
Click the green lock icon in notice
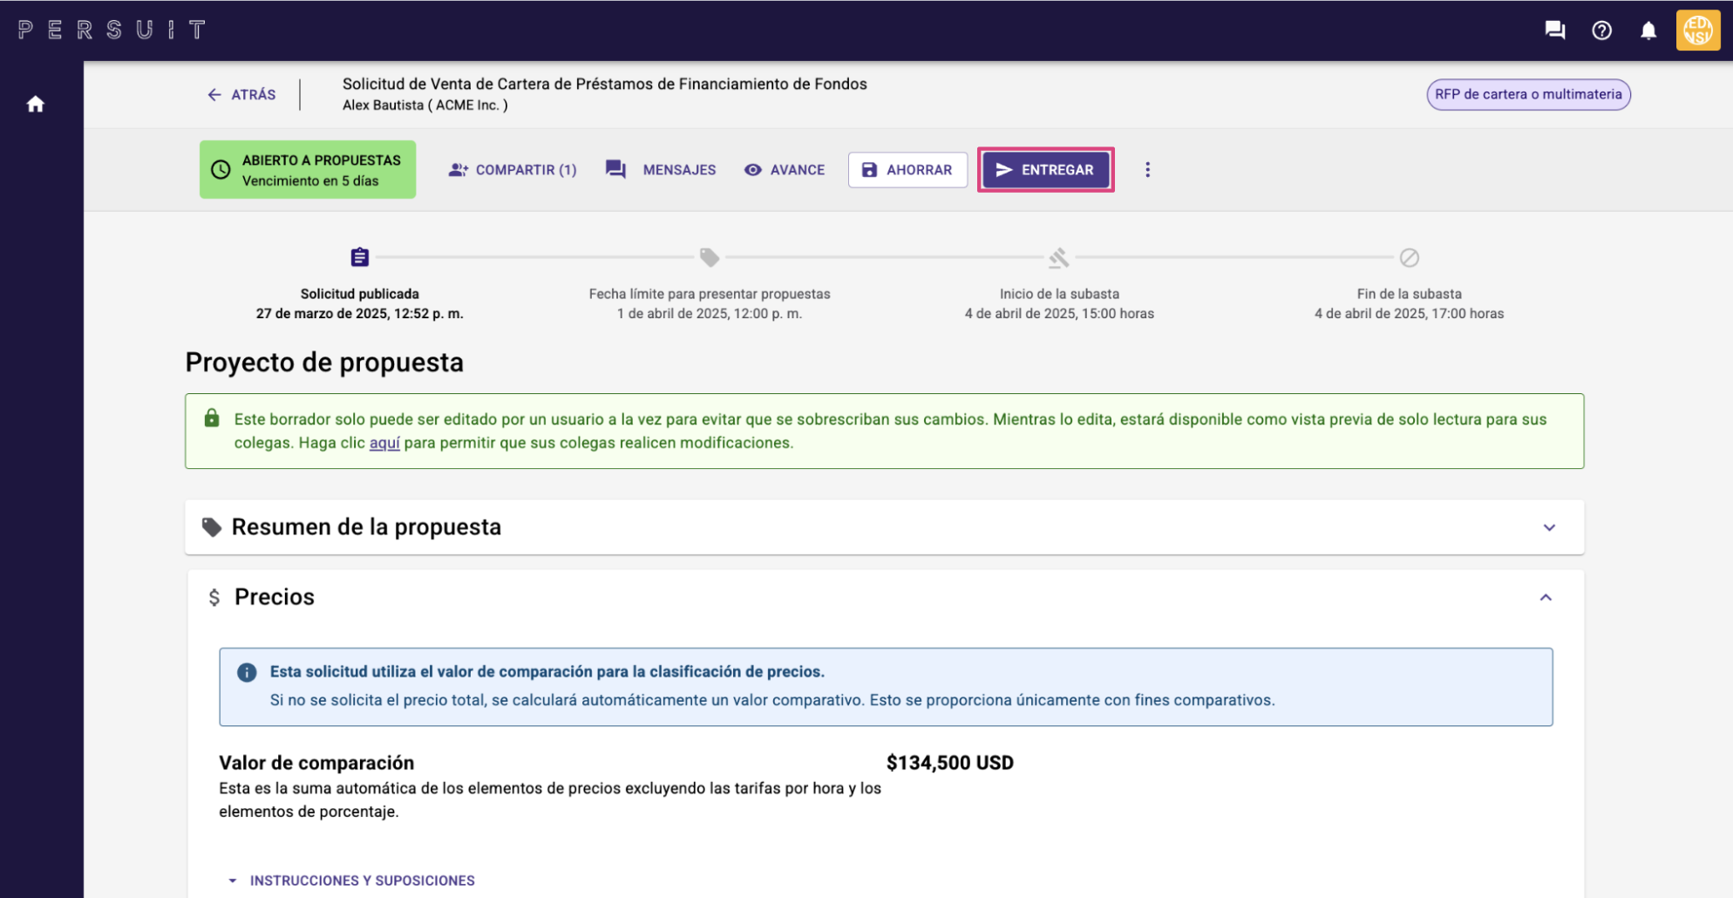[x=212, y=418]
